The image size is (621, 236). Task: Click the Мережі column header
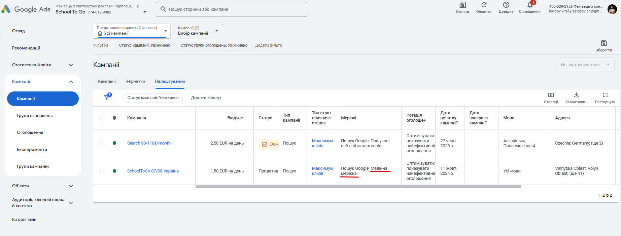point(348,118)
